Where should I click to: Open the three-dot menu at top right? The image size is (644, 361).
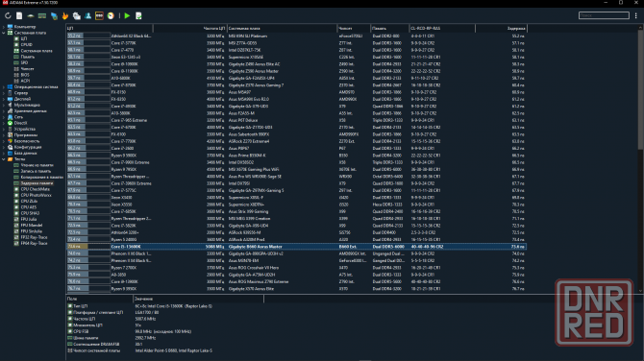[x=635, y=15]
